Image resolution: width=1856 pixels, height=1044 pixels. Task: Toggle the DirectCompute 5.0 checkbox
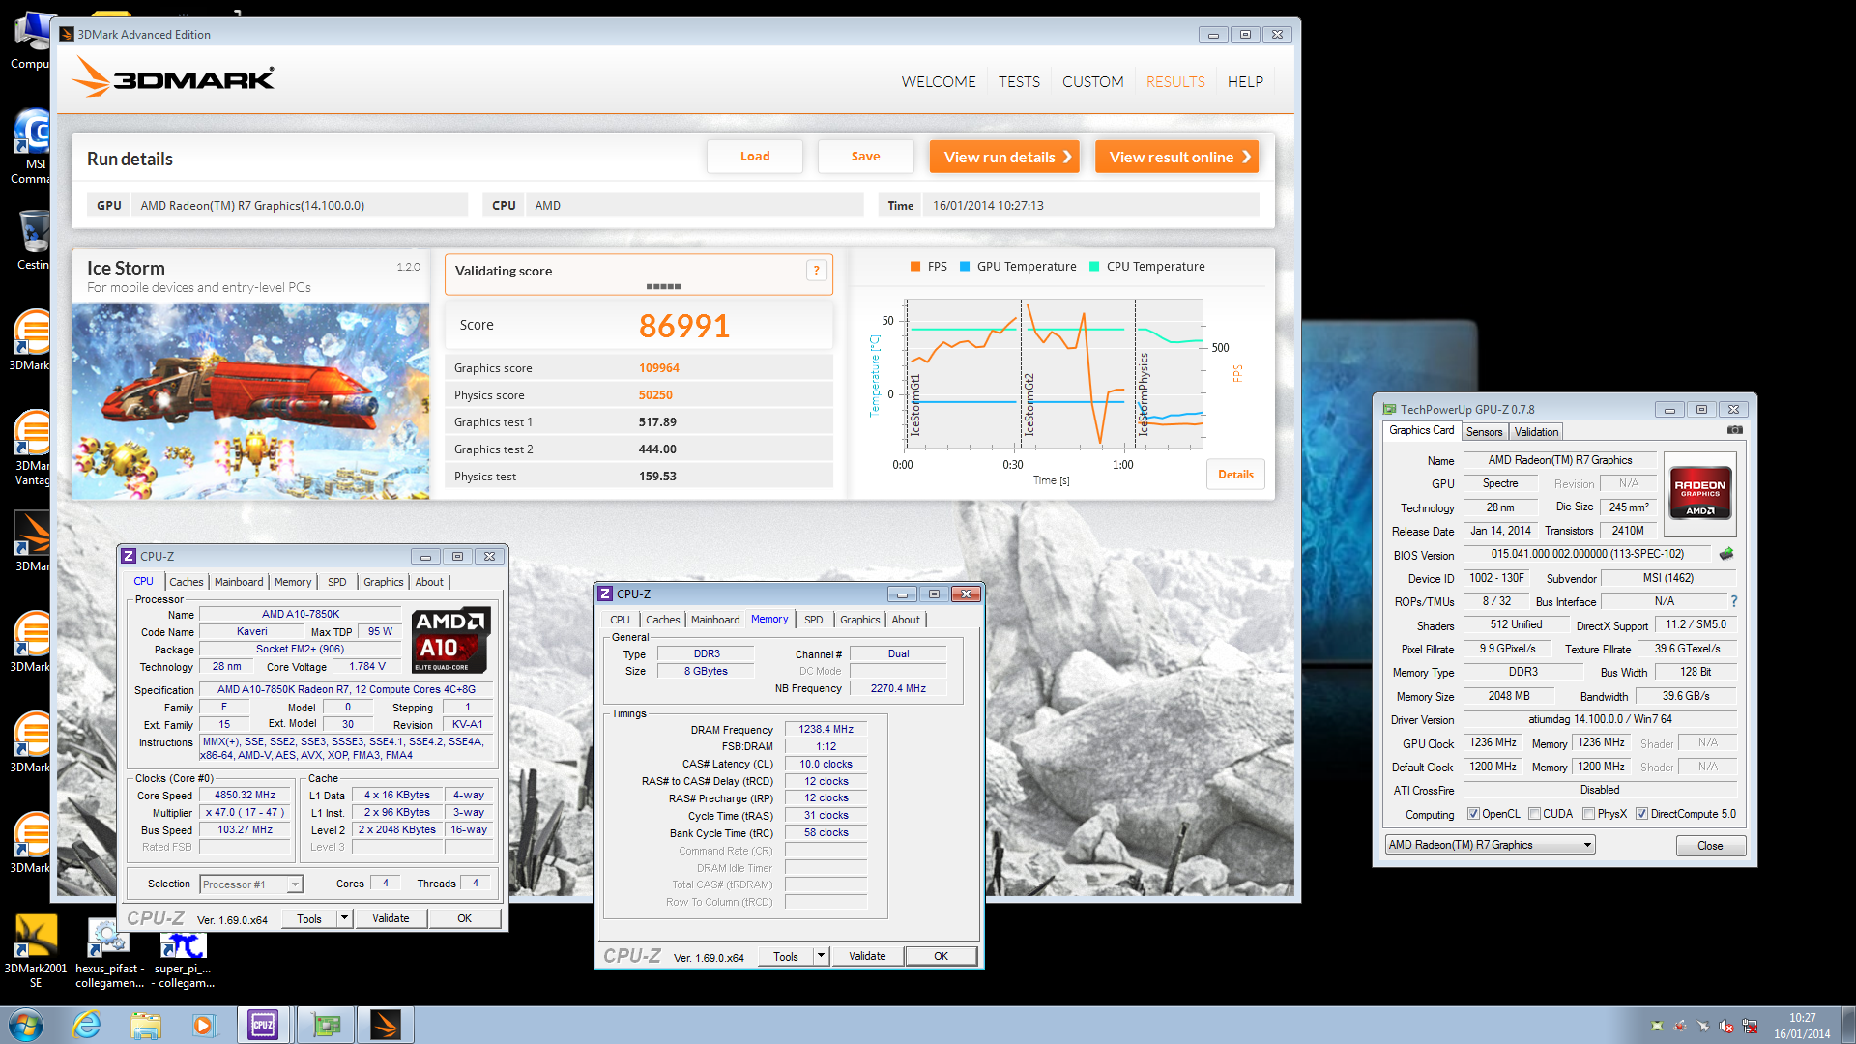1641,814
